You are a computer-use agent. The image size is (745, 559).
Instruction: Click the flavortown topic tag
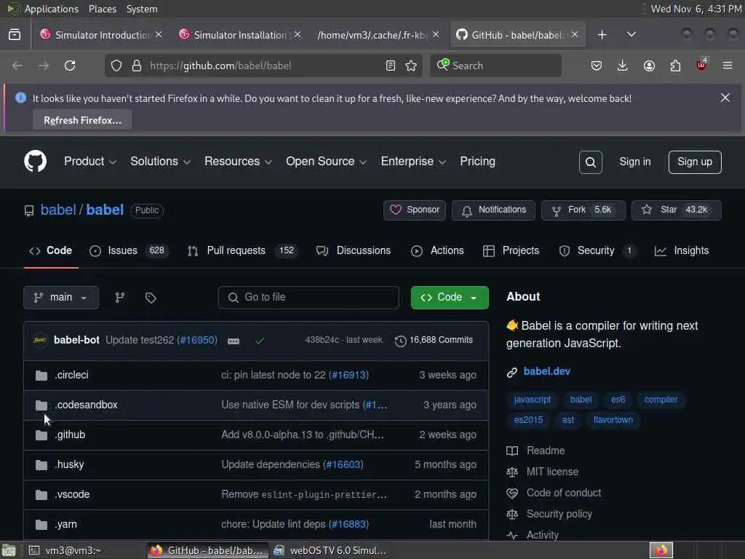(613, 420)
